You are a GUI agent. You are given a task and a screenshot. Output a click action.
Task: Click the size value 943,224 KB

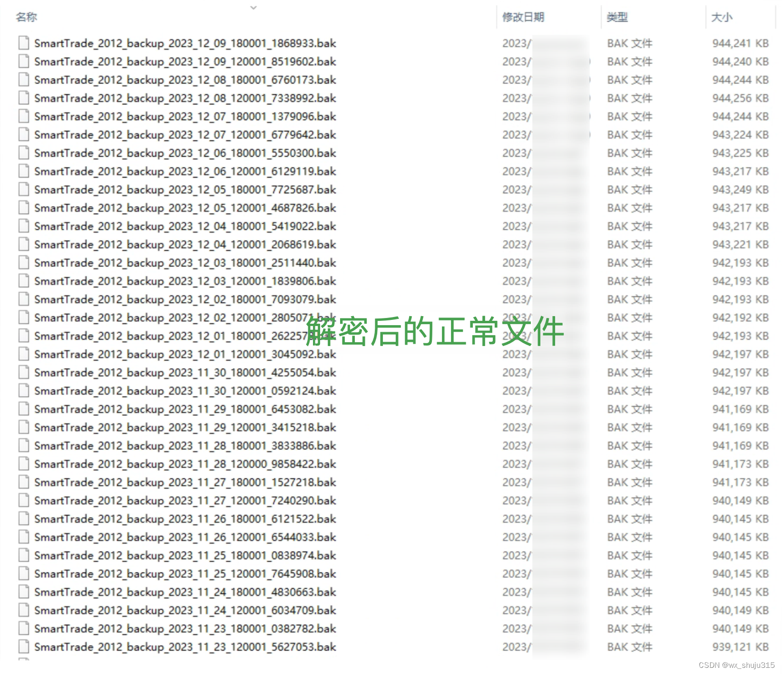(x=741, y=135)
